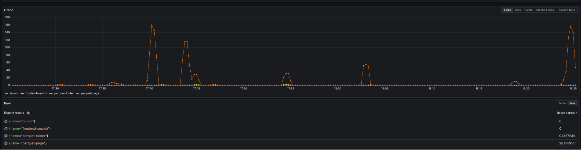581x150 pixels.
Task: Switch results view to Table
Action: [x=562, y=103]
